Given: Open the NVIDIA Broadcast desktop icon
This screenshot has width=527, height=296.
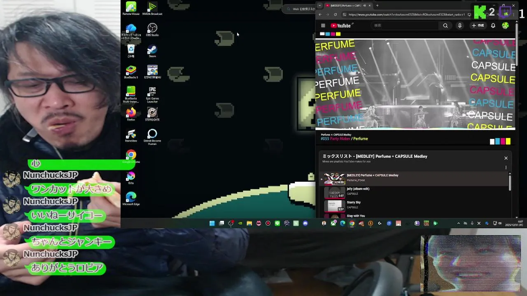Looking at the screenshot, I should (152, 8).
